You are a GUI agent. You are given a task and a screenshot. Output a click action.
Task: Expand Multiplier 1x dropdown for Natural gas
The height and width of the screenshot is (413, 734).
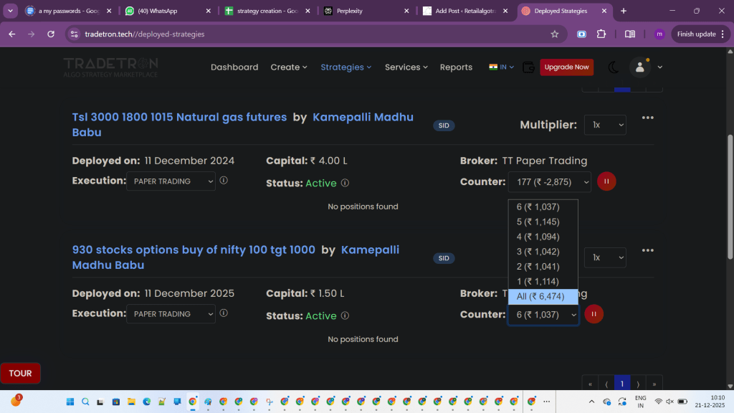pyautogui.click(x=604, y=125)
